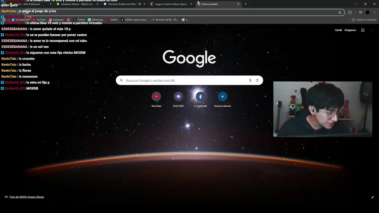379x213 pixels.
Task: Open the YouTube bookmark in bookmarks bar
Action: tap(39, 20)
